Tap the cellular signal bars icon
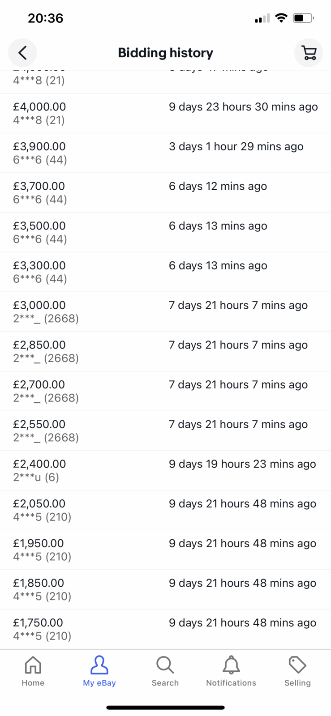331x716 pixels. pyautogui.click(x=262, y=18)
